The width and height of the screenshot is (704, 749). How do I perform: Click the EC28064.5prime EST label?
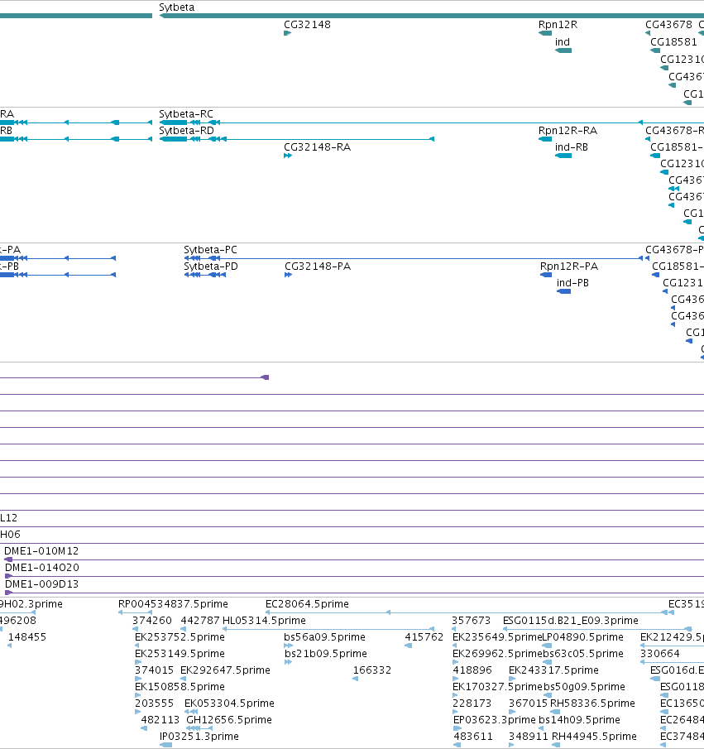coord(307,604)
